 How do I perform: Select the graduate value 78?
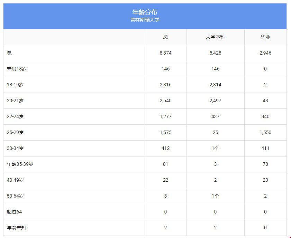[265, 164]
